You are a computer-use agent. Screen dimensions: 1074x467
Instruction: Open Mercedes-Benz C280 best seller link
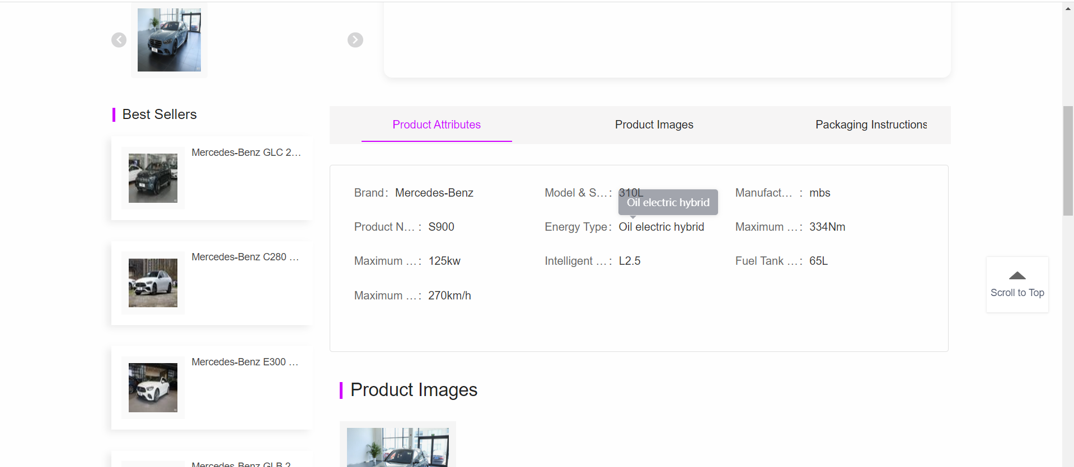[245, 257]
